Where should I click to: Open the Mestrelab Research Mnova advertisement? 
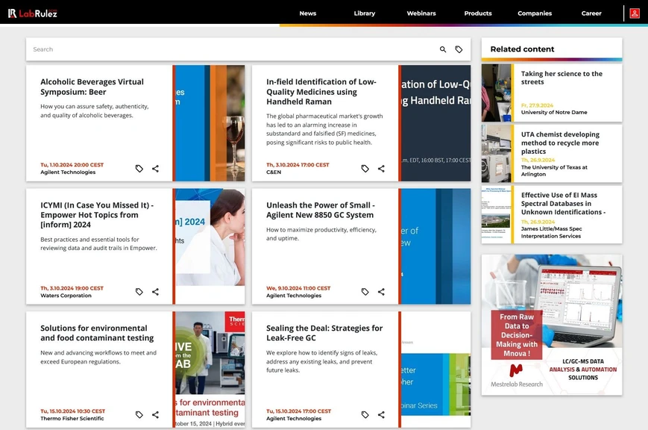(x=552, y=325)
